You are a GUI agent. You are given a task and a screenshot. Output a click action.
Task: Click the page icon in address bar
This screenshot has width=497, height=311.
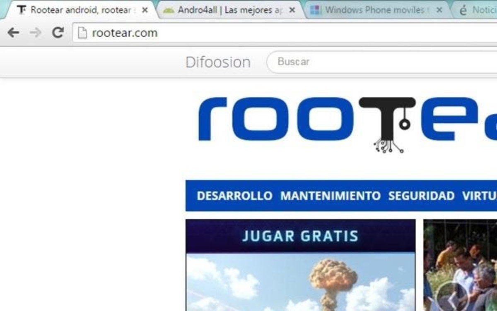[83, 33]
